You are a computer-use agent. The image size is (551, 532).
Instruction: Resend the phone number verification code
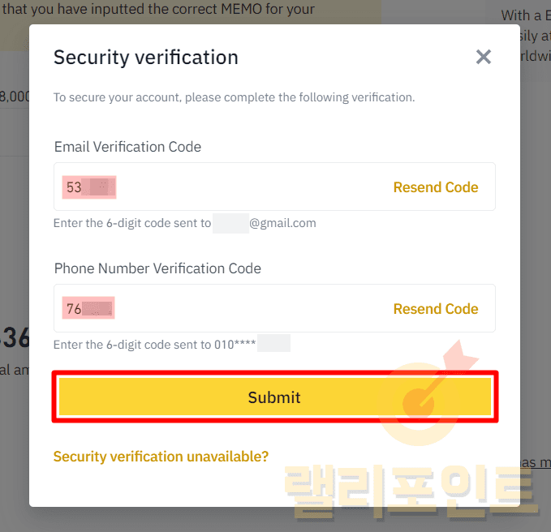pyautogui.click(x=435, y=309)
